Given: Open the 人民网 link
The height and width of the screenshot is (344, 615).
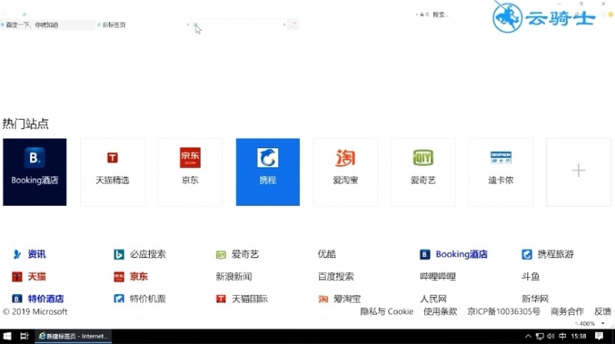Looking at the screenshot, I should coord(434,299).
